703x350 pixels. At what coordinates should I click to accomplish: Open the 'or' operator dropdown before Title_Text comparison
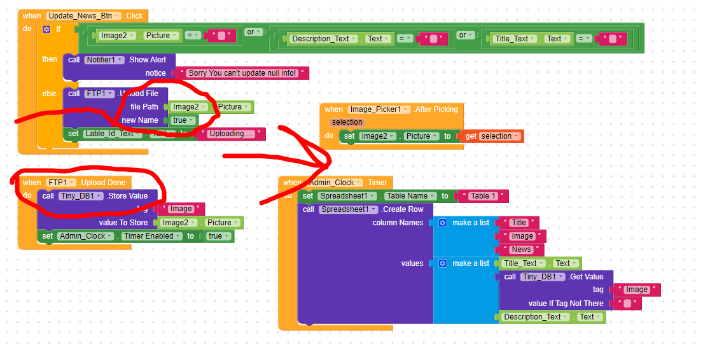pos(466,36)
